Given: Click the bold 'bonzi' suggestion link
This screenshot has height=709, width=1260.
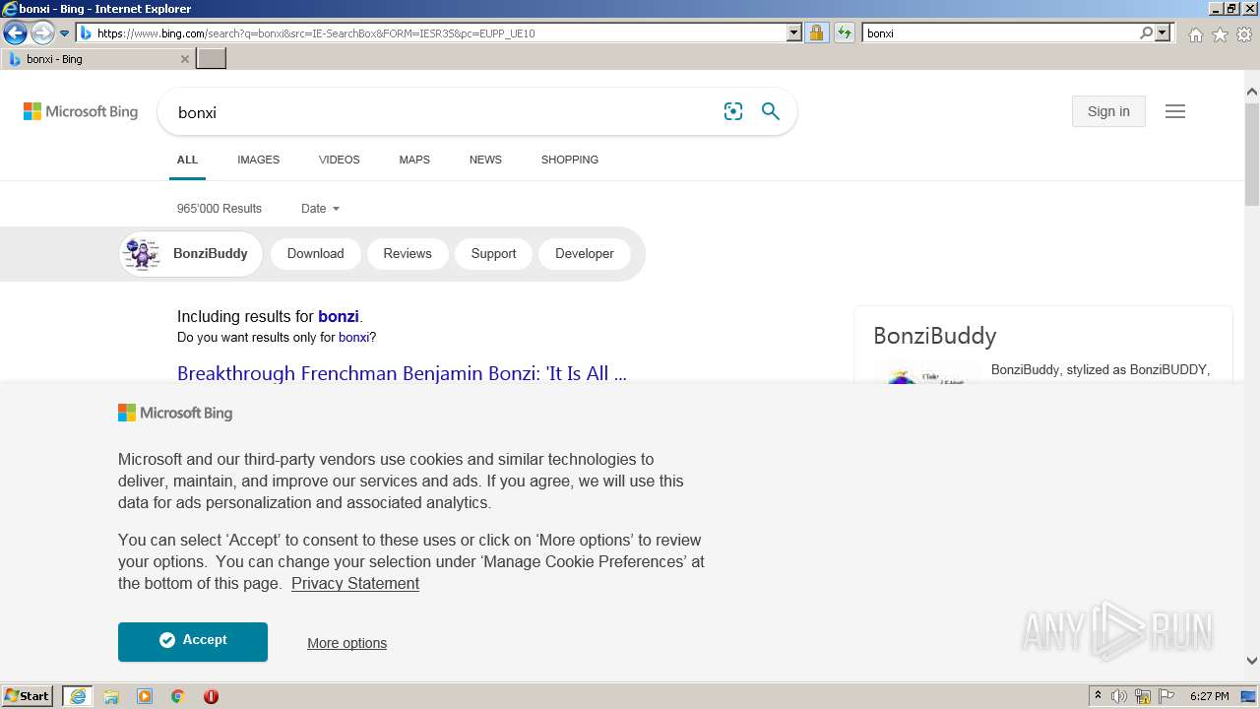Looking at the screenshot, I should [x=339, y=316].
